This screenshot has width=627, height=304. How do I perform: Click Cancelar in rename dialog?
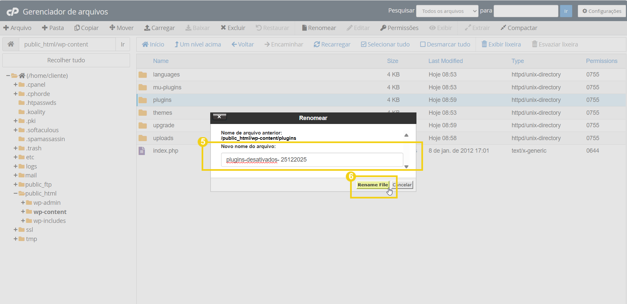pyautogui.click(x=402, y=185)
